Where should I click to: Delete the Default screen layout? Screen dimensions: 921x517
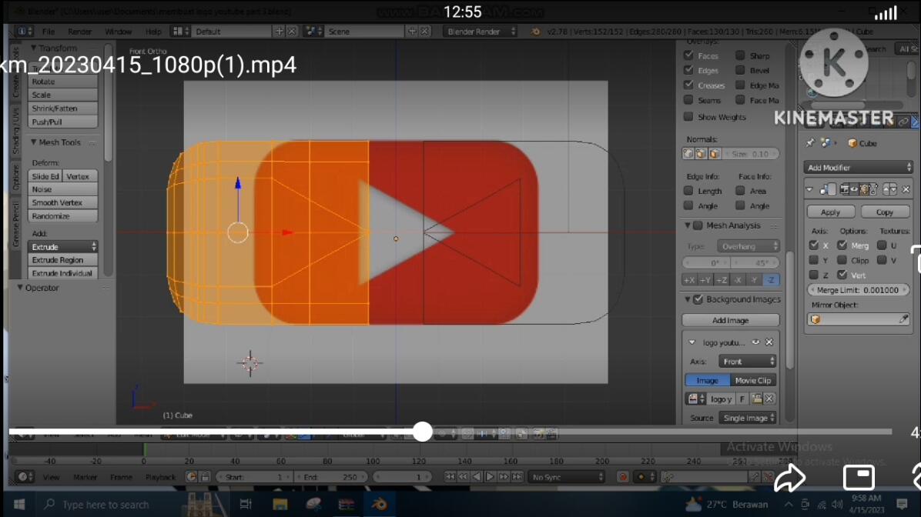coord(291,31)
